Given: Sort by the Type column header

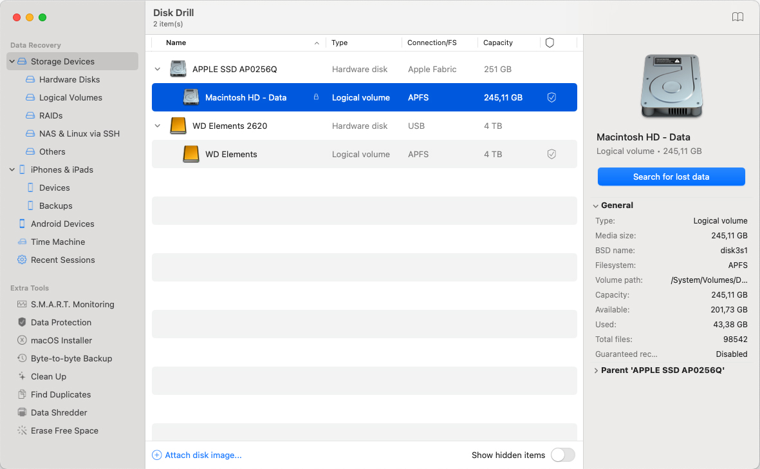Looking at the screenshot, I should pos(339,43).
